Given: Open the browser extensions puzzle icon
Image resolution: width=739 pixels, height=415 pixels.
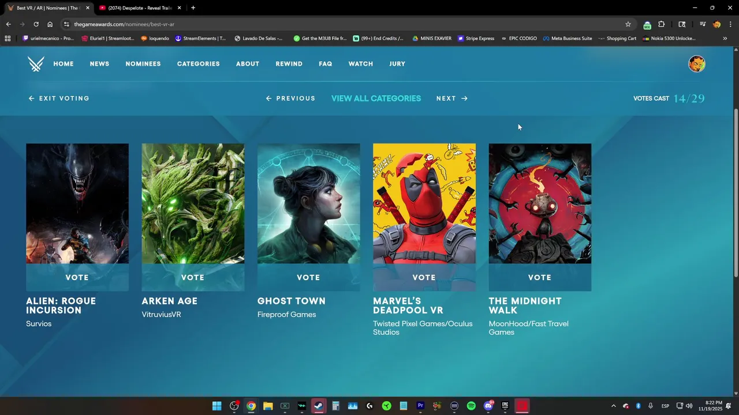Looking at the screenshot, I should [662, 24].
